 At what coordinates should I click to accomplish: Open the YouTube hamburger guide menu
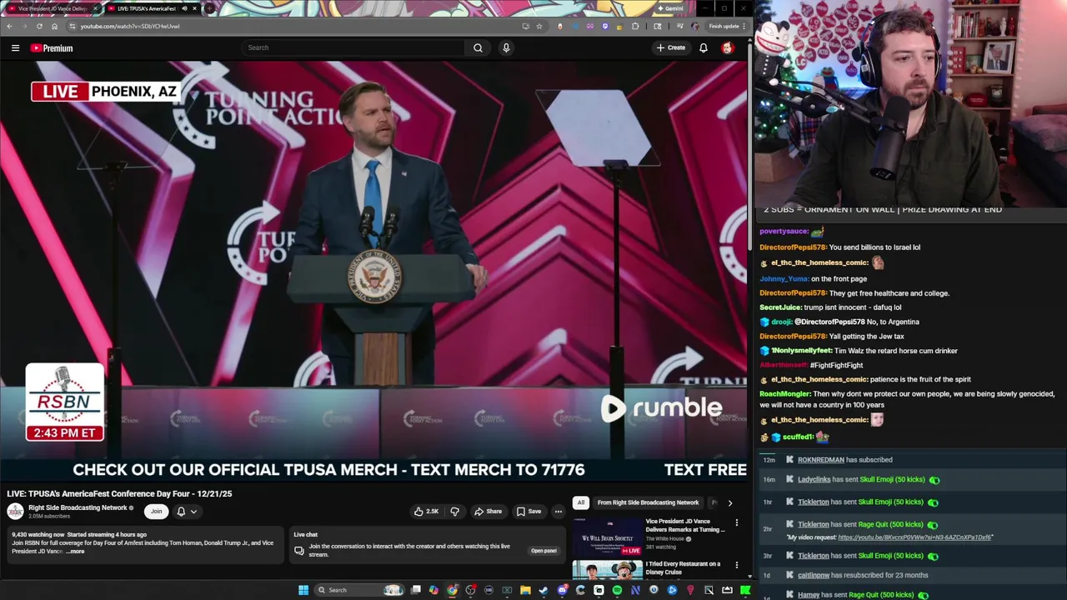[15, 48]
